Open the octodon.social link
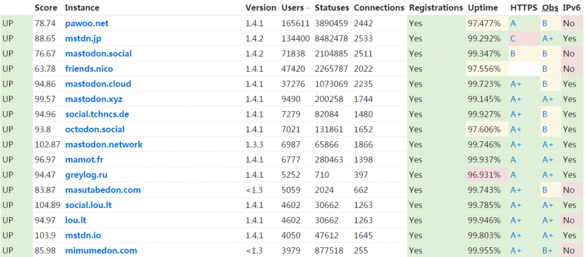The width and height of the screenshot is (585, 257). [x=95, y=129]
